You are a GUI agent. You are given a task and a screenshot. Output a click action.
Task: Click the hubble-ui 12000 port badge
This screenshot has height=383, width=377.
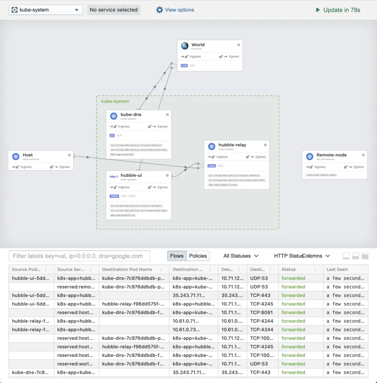click(114, 196)
